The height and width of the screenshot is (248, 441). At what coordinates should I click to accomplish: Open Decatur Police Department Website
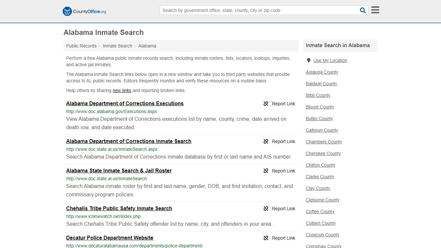click(110, 238)
